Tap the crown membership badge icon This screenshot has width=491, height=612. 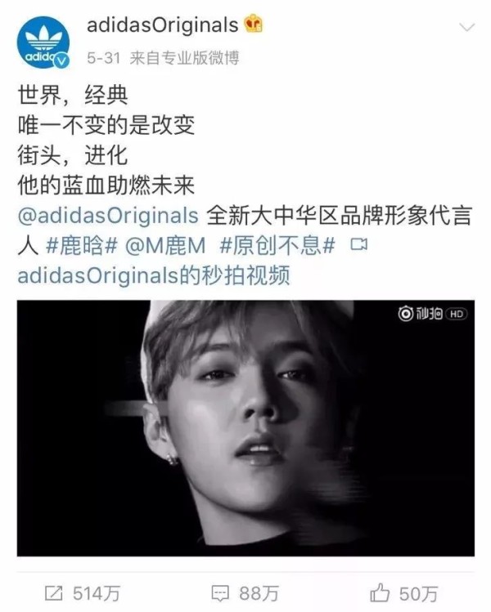(254, 25)
